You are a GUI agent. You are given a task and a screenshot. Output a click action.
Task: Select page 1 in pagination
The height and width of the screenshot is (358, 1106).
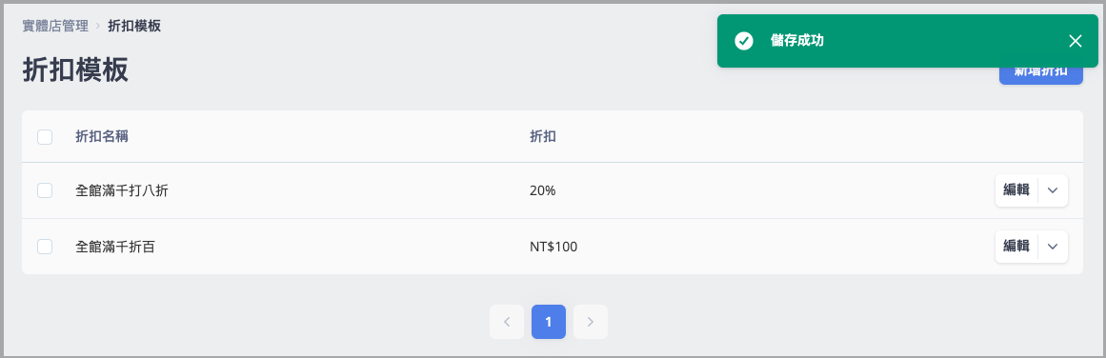pos(549,322)
